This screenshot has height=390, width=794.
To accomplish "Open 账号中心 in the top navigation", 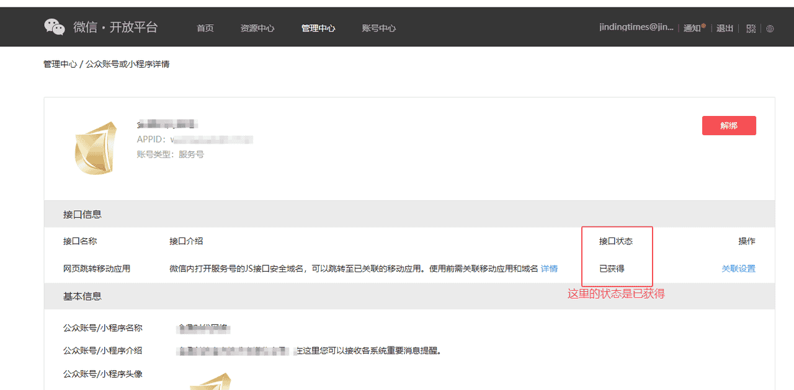I will [x=378, y=28].
